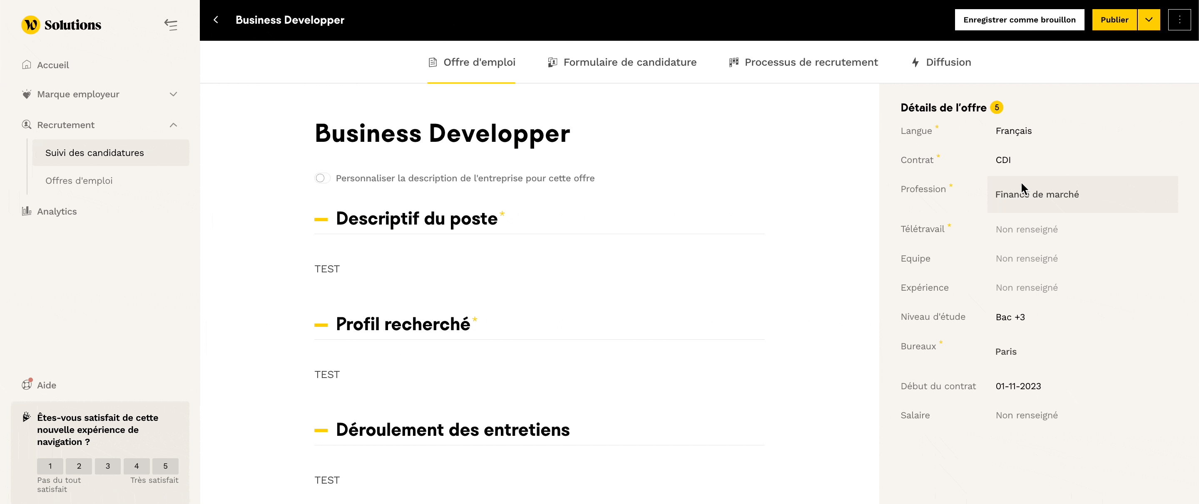Image resolution: width=1199 pixels, height=504 pixels.
Task: Open the three-dot more options menu
Action: (1179, 20)
